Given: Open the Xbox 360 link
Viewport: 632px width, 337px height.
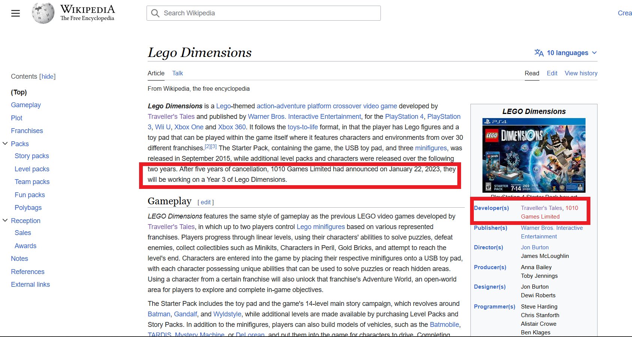Looking at the screenshot, I should [232, 127].
